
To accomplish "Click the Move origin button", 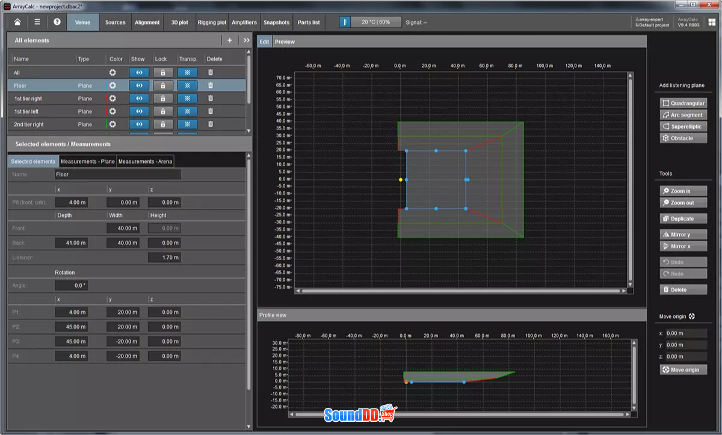I will (x=683, y=370).
